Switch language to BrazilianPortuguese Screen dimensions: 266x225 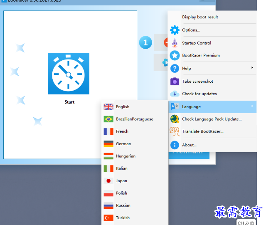[x=135, y=119]
